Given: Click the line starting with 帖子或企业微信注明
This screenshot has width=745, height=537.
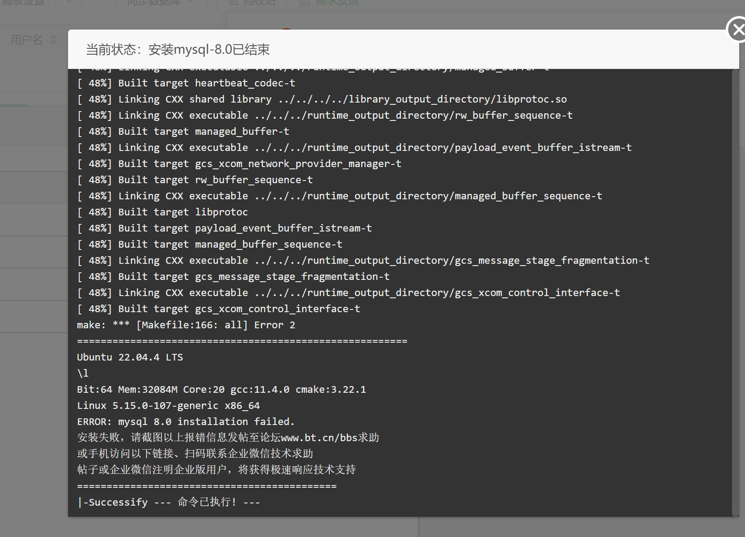Looking at the screenshot, I should (217, 470).
